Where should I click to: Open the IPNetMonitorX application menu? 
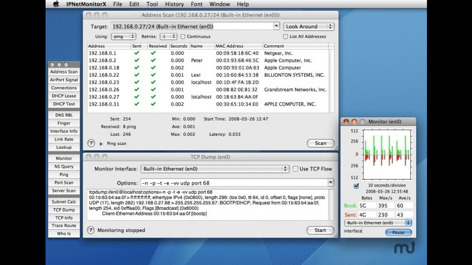86,4
